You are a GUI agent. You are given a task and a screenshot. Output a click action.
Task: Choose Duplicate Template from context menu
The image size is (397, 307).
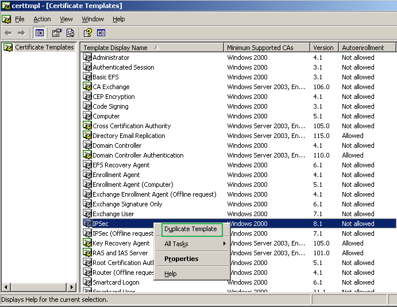point(192,229)
